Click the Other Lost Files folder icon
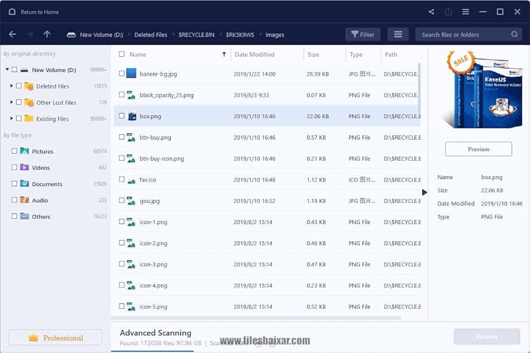 click(29, 102)
